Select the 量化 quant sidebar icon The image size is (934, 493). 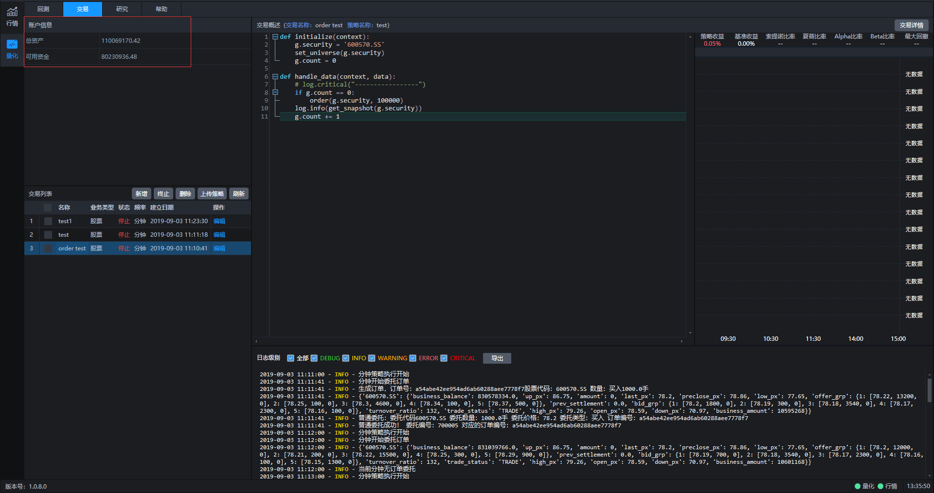click(x=12, y=49)
